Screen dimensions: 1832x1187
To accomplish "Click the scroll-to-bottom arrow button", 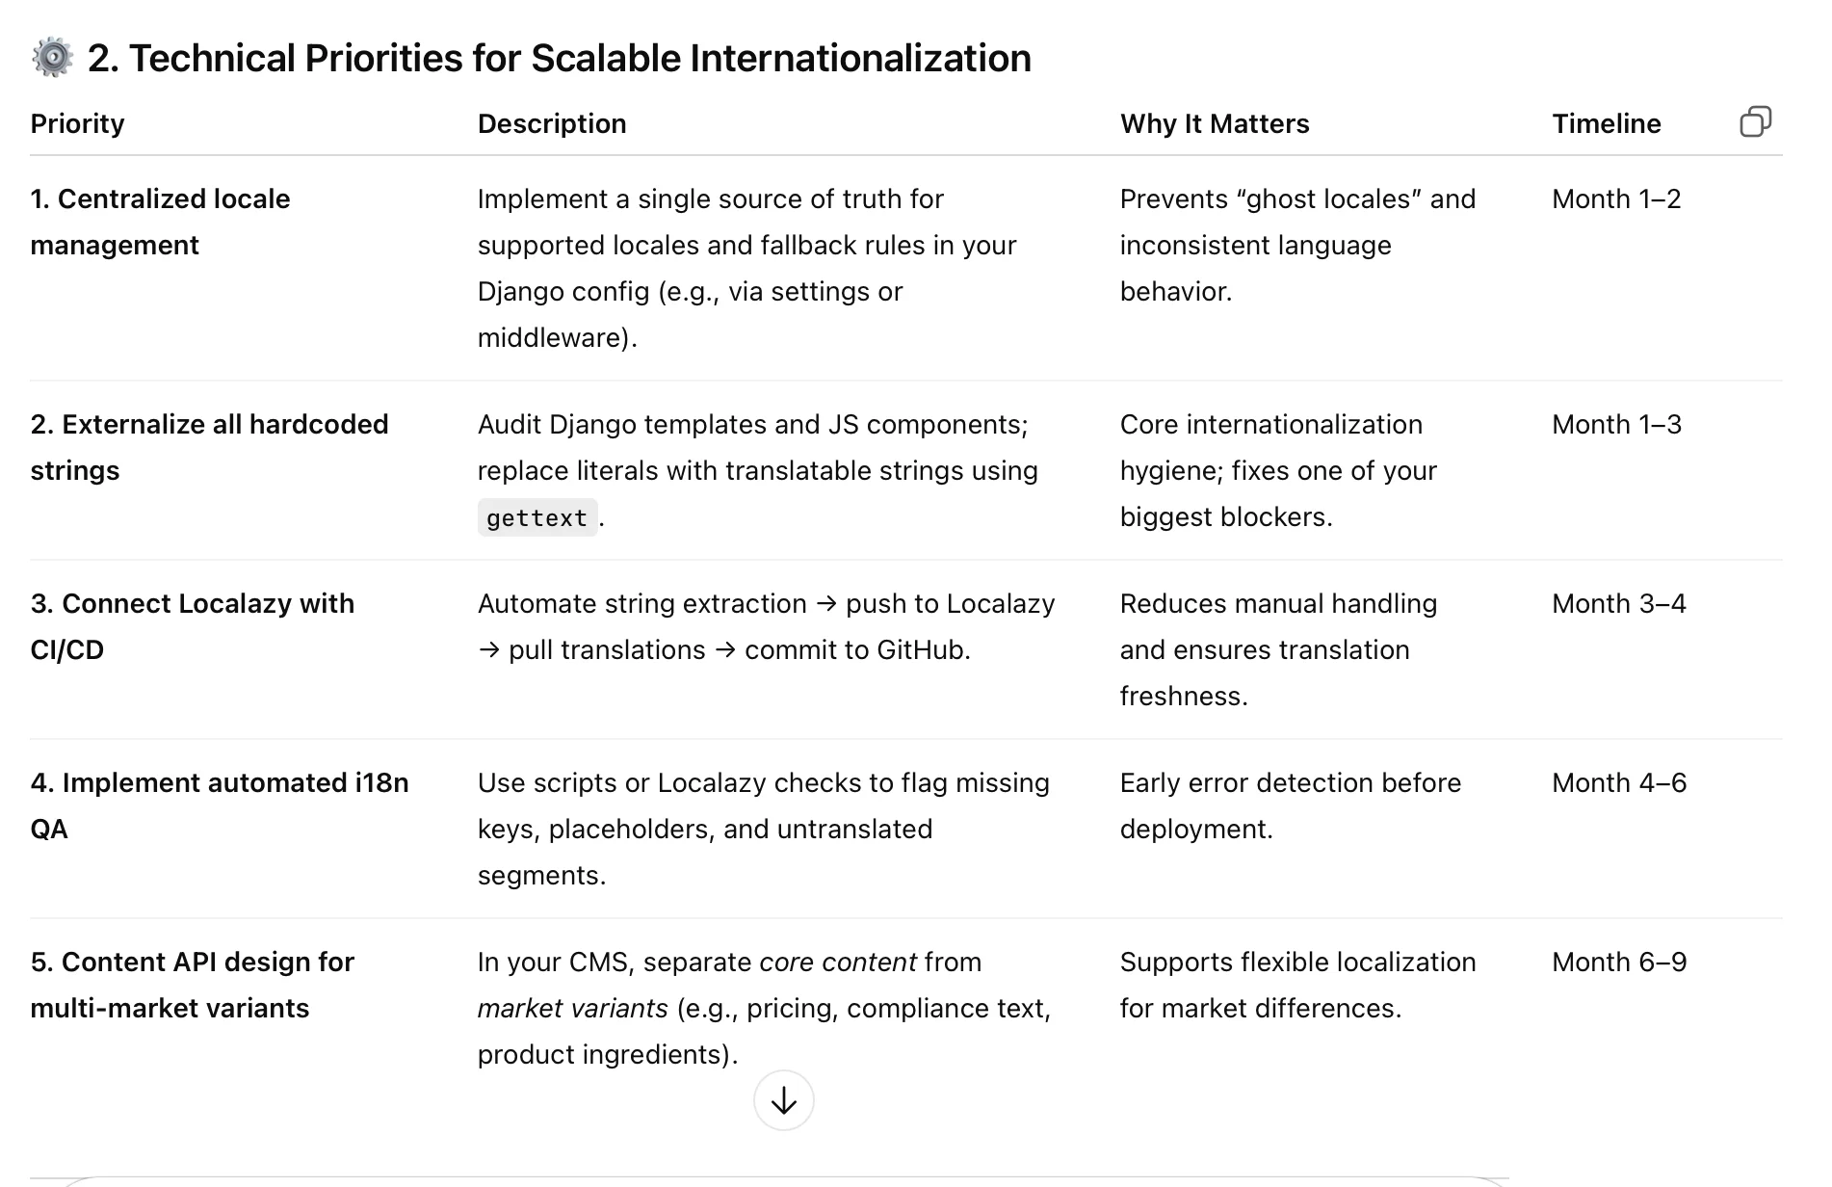I will [x=783, y=1100].
